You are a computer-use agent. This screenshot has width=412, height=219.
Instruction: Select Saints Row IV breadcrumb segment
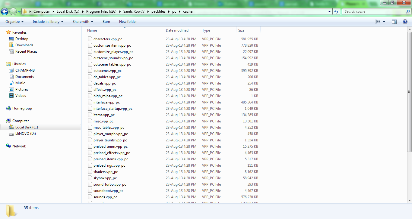tap(134, 11)
